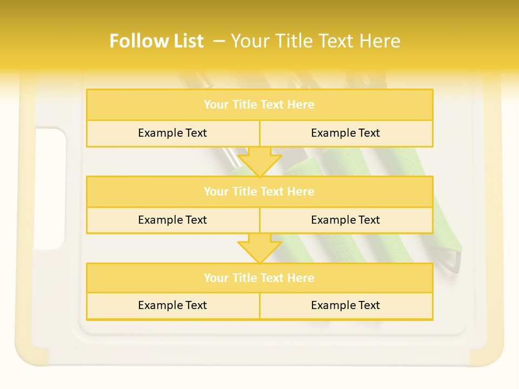Click the right Example Text cell in middle block
519x389 pixels.
point(346,220)
